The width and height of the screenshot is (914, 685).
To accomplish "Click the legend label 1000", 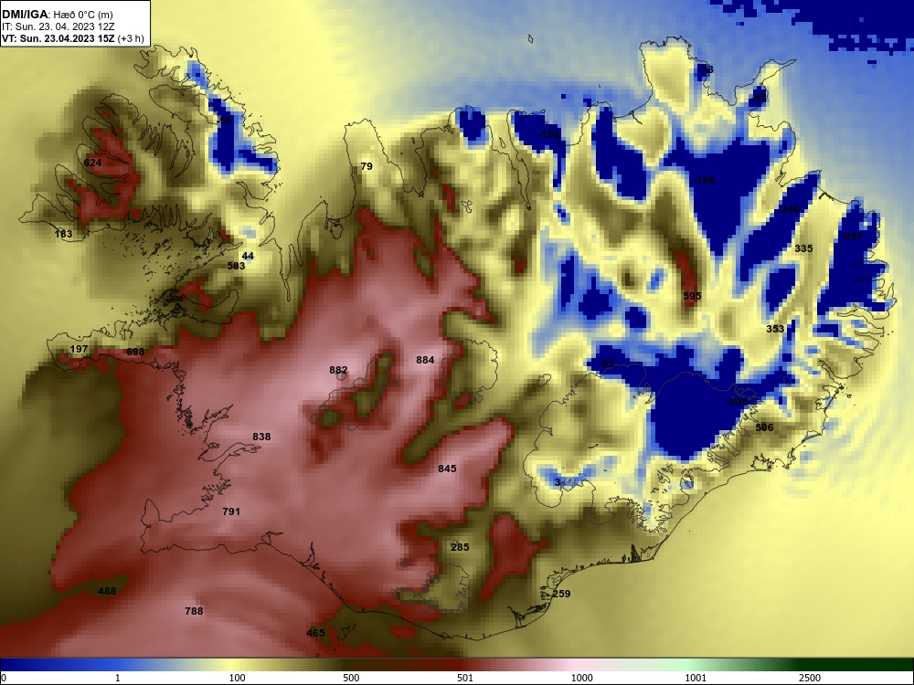I will point(581,678).
